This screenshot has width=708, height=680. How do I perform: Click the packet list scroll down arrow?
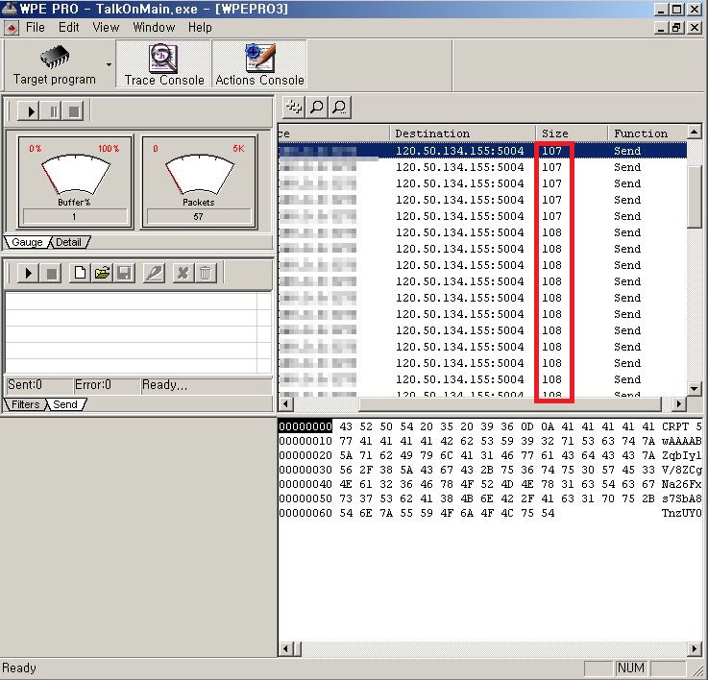click(x=695, y=388)
